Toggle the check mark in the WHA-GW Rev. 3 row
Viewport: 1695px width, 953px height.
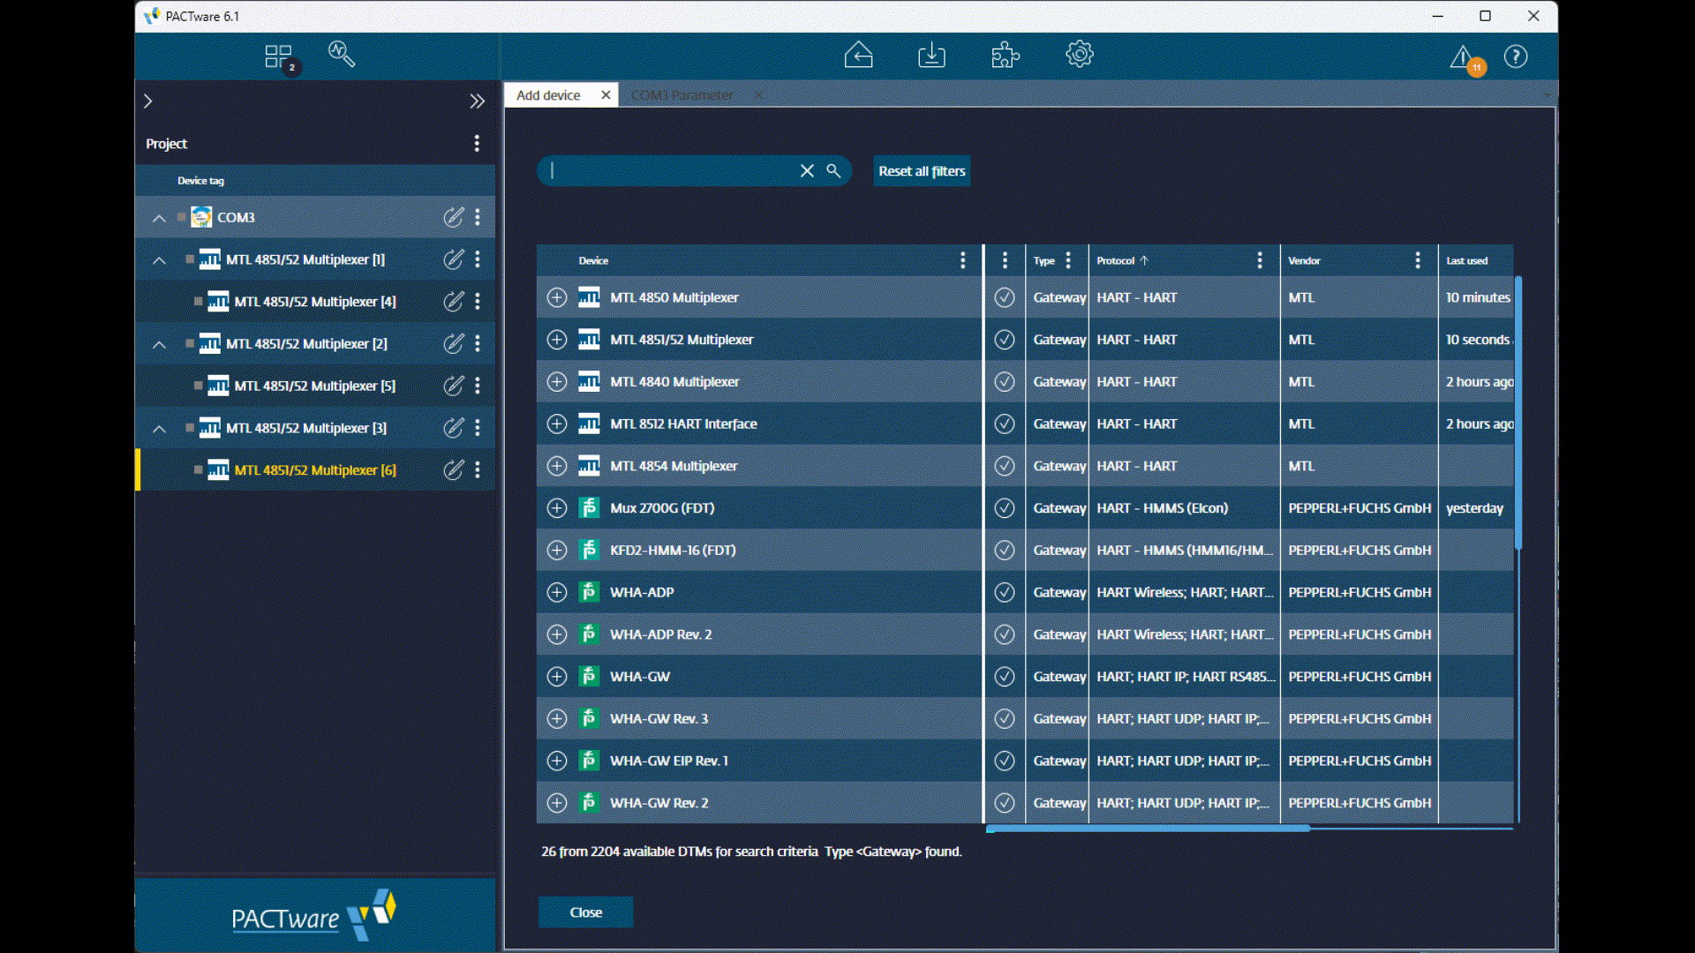click(1005, 719)
